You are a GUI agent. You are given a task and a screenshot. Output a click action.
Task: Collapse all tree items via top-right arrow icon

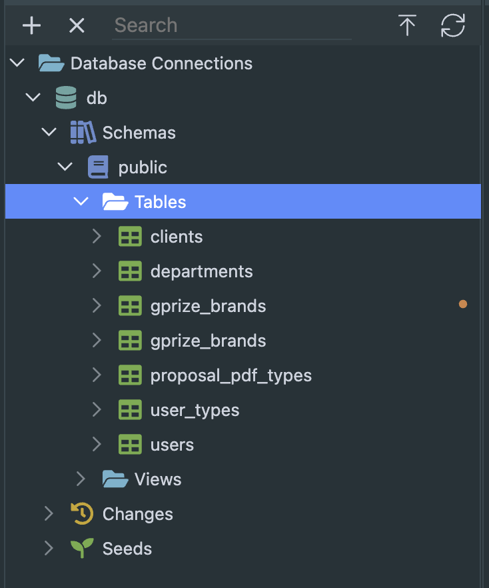coord(407,25)
